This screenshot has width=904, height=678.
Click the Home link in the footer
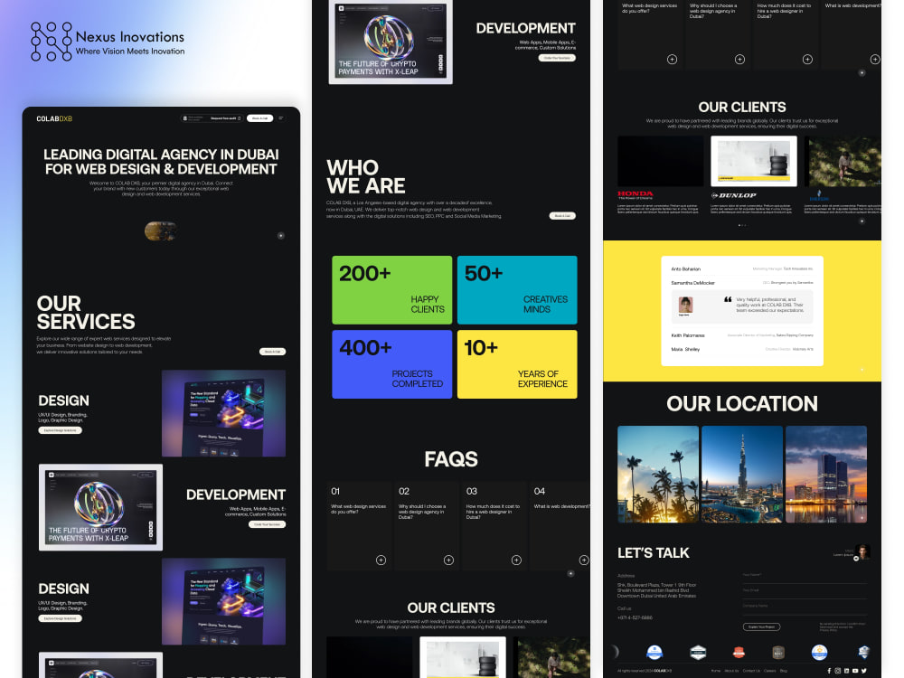(715, 671)
